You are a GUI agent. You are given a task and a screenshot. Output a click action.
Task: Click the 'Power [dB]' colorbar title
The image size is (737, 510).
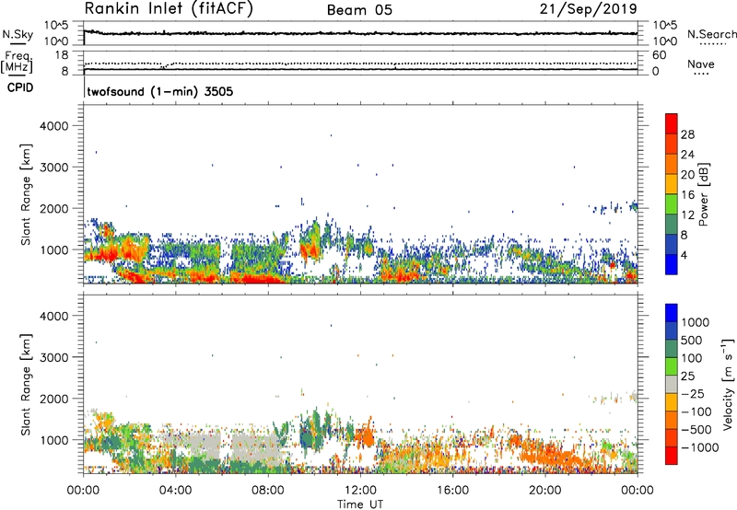point(703,194)
